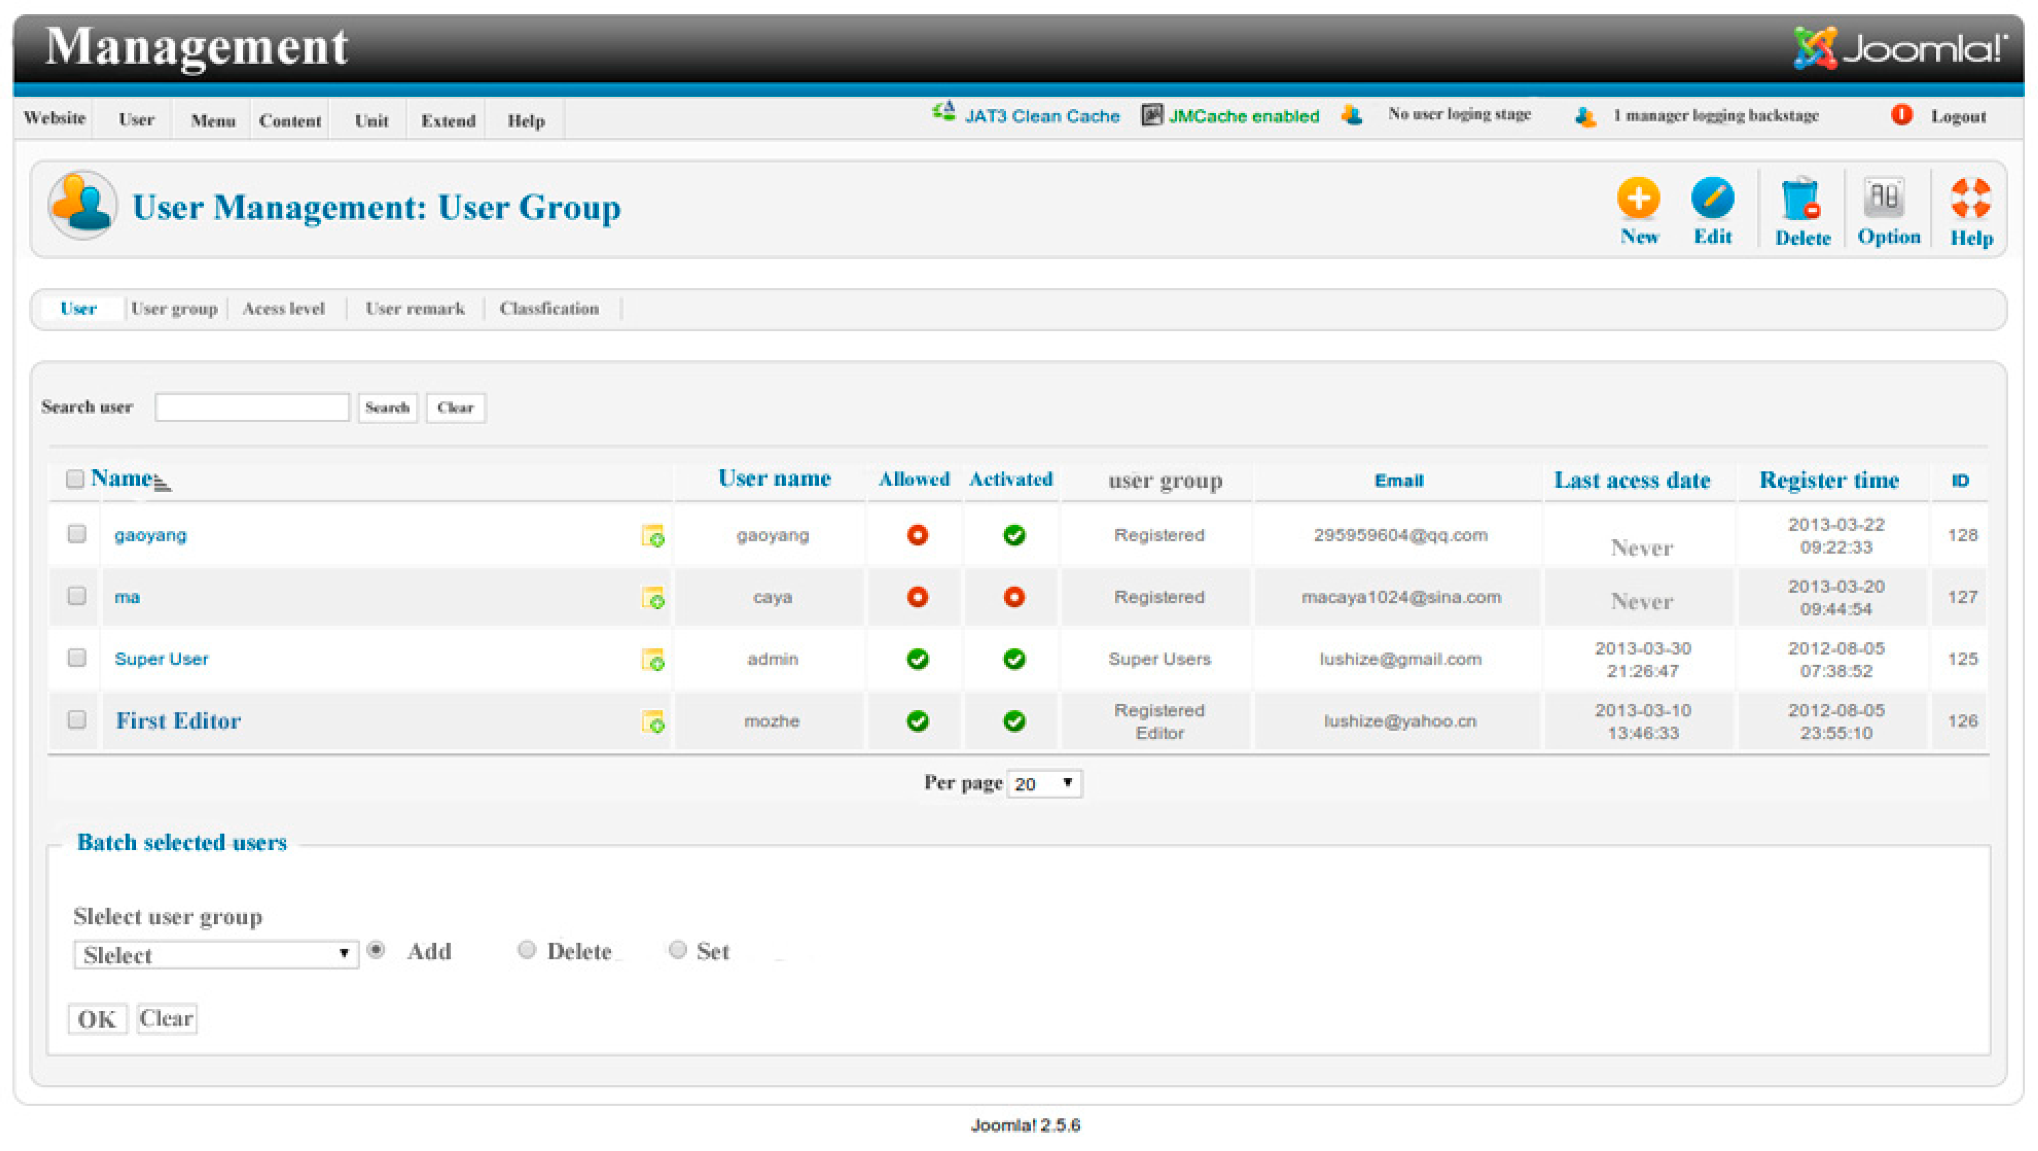
Task: Tick the checkbox for gaoyang row
Action: 77,534
